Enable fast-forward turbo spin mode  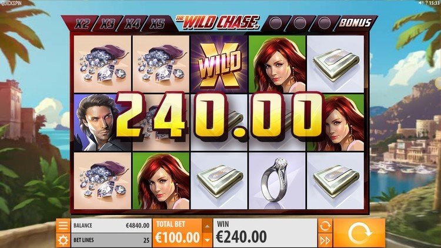325,240
